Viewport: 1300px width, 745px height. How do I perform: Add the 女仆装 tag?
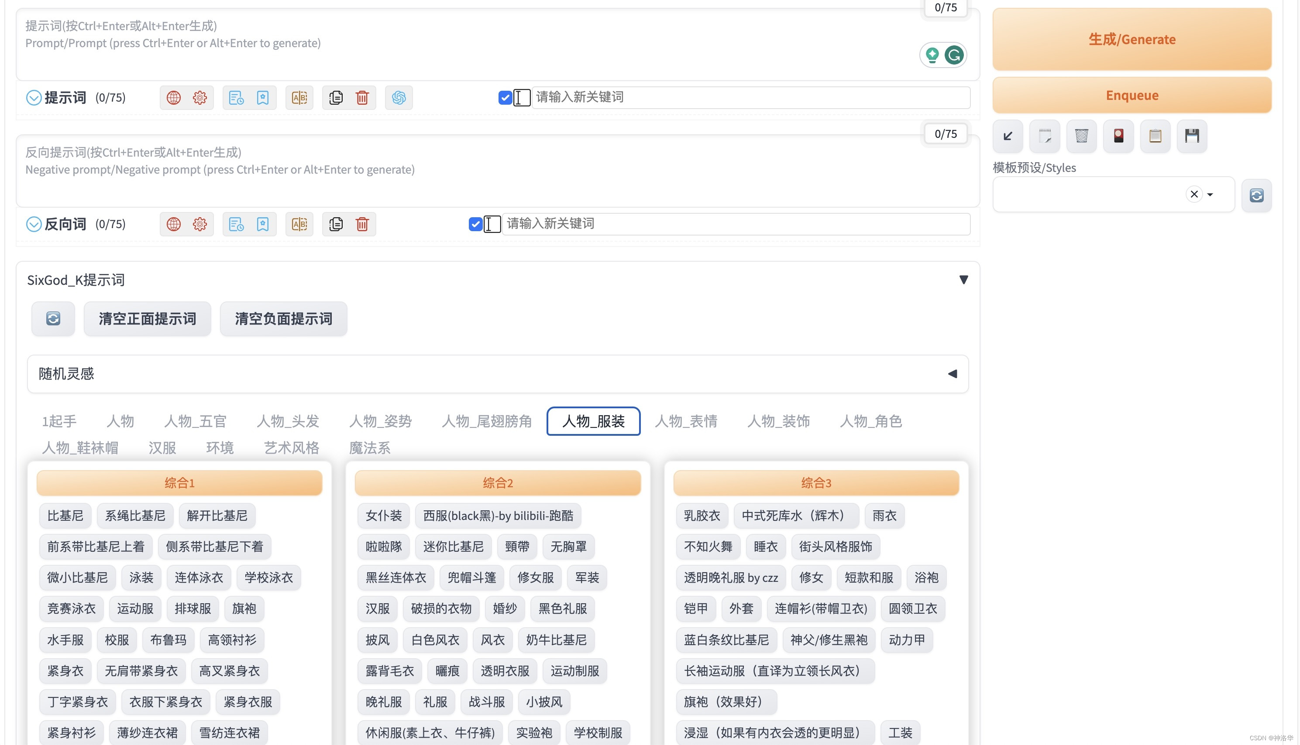point(384,516)
